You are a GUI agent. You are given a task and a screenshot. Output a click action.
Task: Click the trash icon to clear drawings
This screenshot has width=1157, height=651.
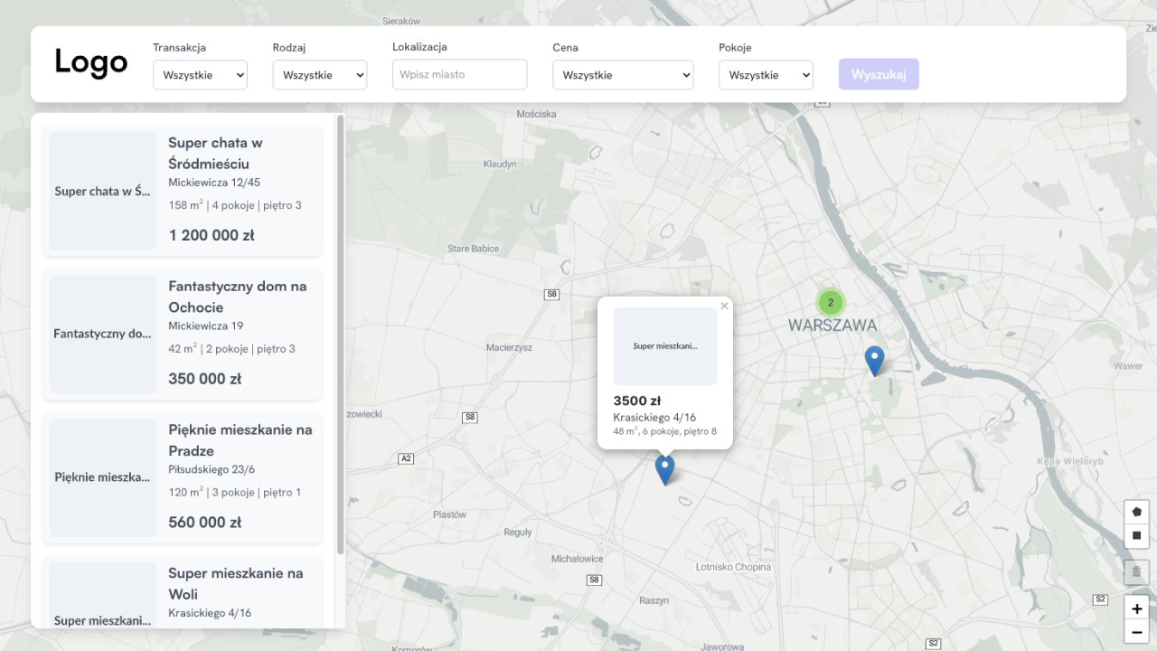pos(1136,571)
